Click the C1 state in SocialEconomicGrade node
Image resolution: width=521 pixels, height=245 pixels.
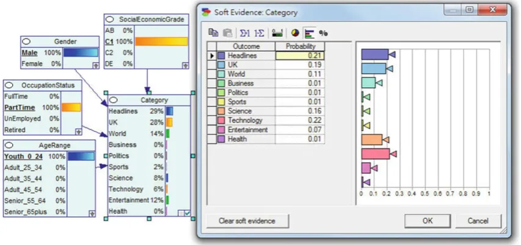tap(110, 41)
